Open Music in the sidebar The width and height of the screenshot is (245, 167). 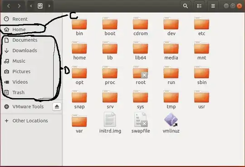pyautogui.click(x=31, y=61)
